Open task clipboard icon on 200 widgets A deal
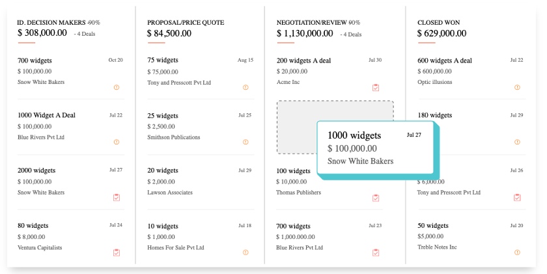547x274 pixels. pos(376,87)
